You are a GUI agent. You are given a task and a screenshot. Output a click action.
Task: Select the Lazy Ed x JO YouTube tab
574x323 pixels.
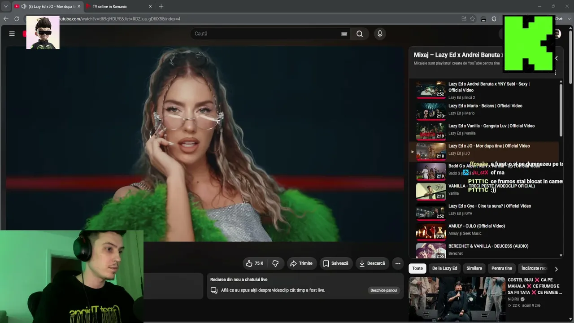tap(47, 6)
